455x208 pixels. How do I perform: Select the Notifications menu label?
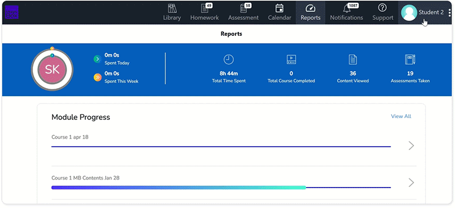[x=346, y=18]
